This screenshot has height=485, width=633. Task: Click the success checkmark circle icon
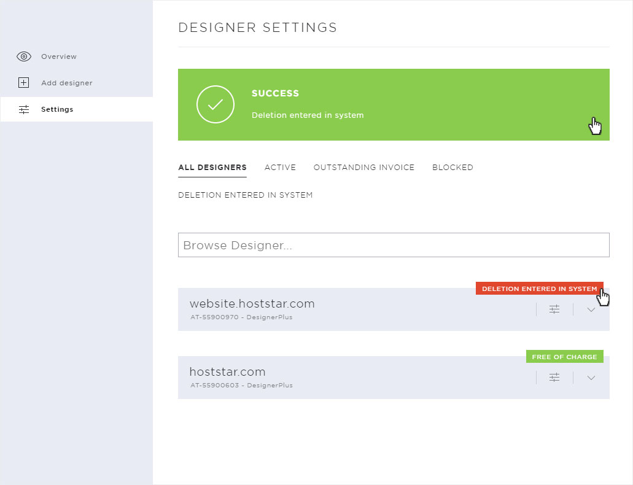pyautogui.click(x=215, y=104)
